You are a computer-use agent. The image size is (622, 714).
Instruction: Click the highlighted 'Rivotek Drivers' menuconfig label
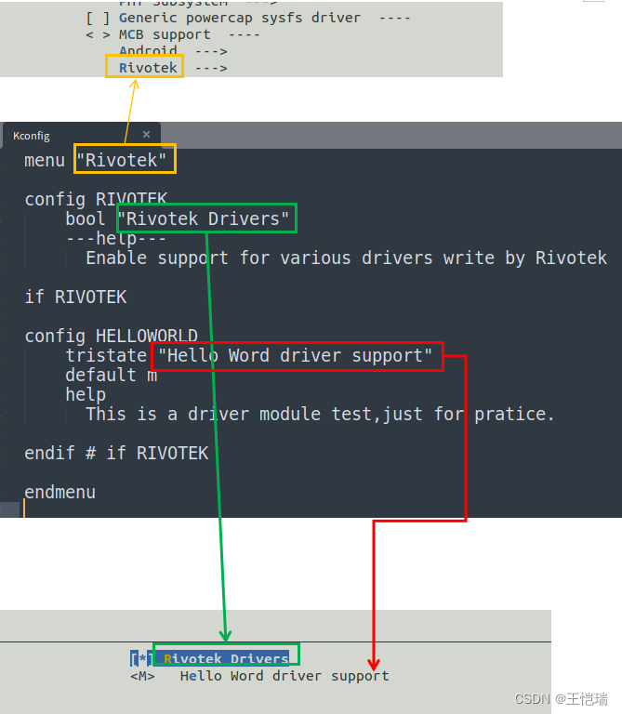click(x=226, y=658)
